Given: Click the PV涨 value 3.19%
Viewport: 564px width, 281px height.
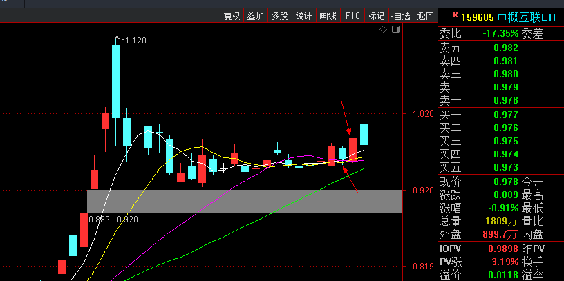Looking at the screenshot, I should coord(505,261).
